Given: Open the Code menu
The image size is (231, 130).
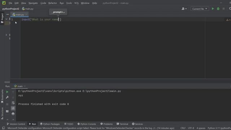Looking at the screenshot, I should point(43,3).
